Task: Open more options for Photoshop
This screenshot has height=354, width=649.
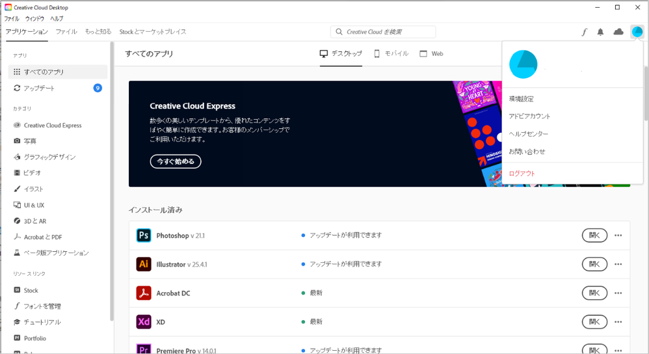Action: [618, 235]
